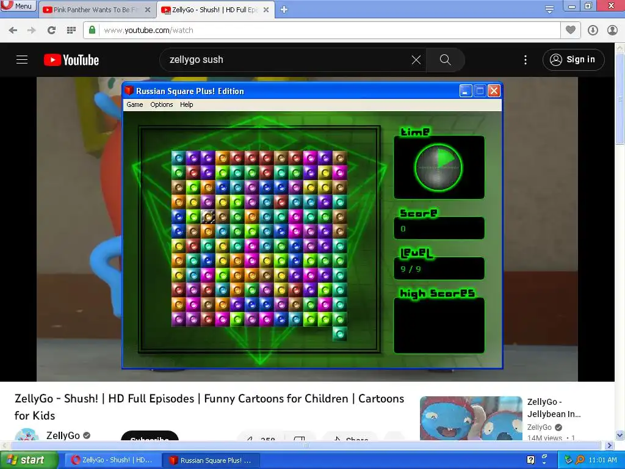
Task: Open the Game menu in Russian Square
Action: coord(135,104)
